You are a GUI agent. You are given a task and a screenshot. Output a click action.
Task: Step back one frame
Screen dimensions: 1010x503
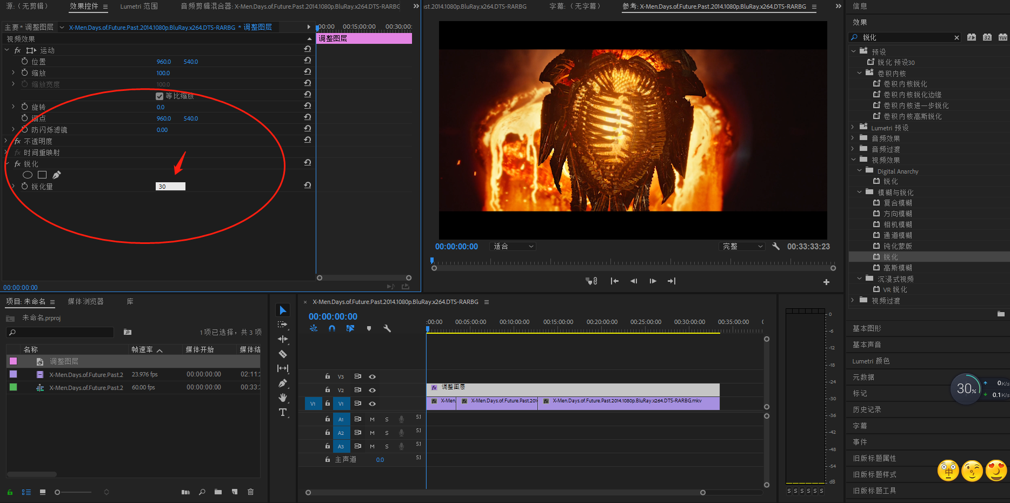pyautogui.click(x=634, y=281)
